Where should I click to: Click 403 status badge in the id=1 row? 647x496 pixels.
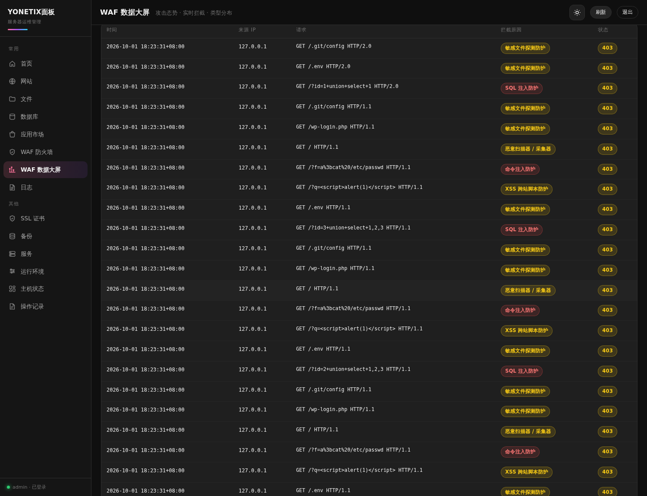pyautogui.click(x=607, y=88)
